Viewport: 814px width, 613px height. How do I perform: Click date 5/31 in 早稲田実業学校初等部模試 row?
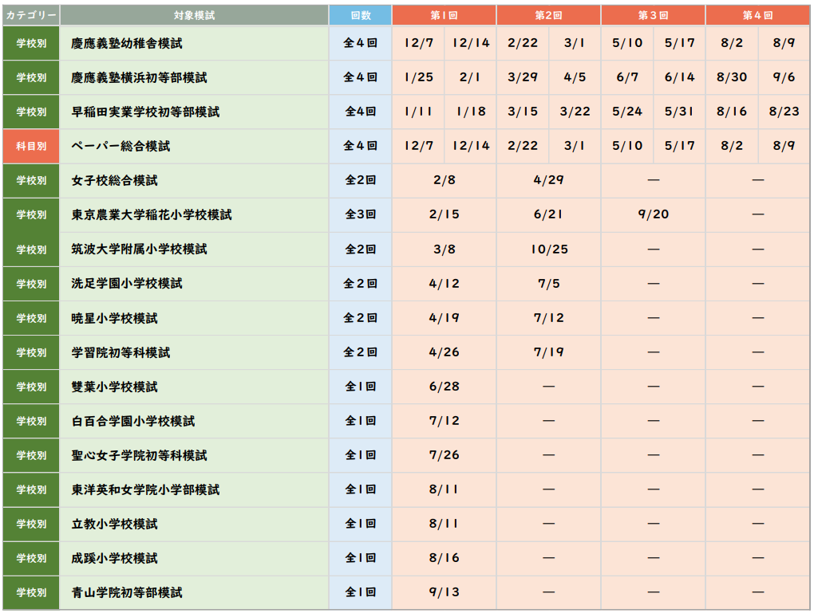click(679, 112)
